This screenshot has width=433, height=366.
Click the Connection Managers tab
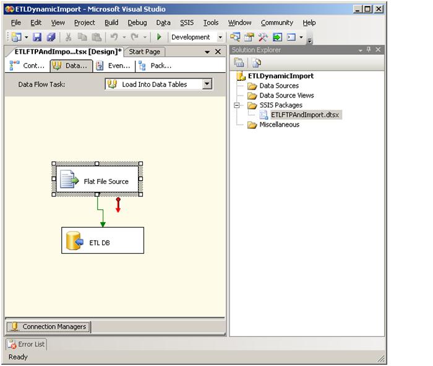pos(48,327)
